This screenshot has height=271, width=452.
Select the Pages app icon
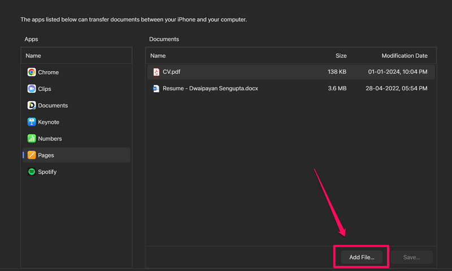pos(32,155)
